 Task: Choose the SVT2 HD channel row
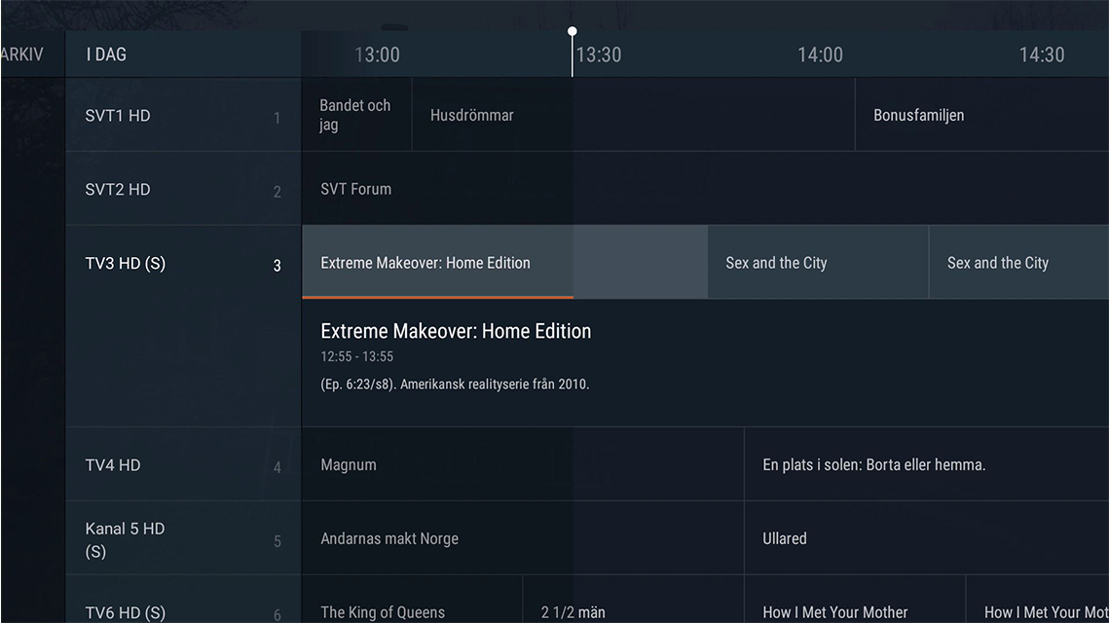tap(183, 190)
